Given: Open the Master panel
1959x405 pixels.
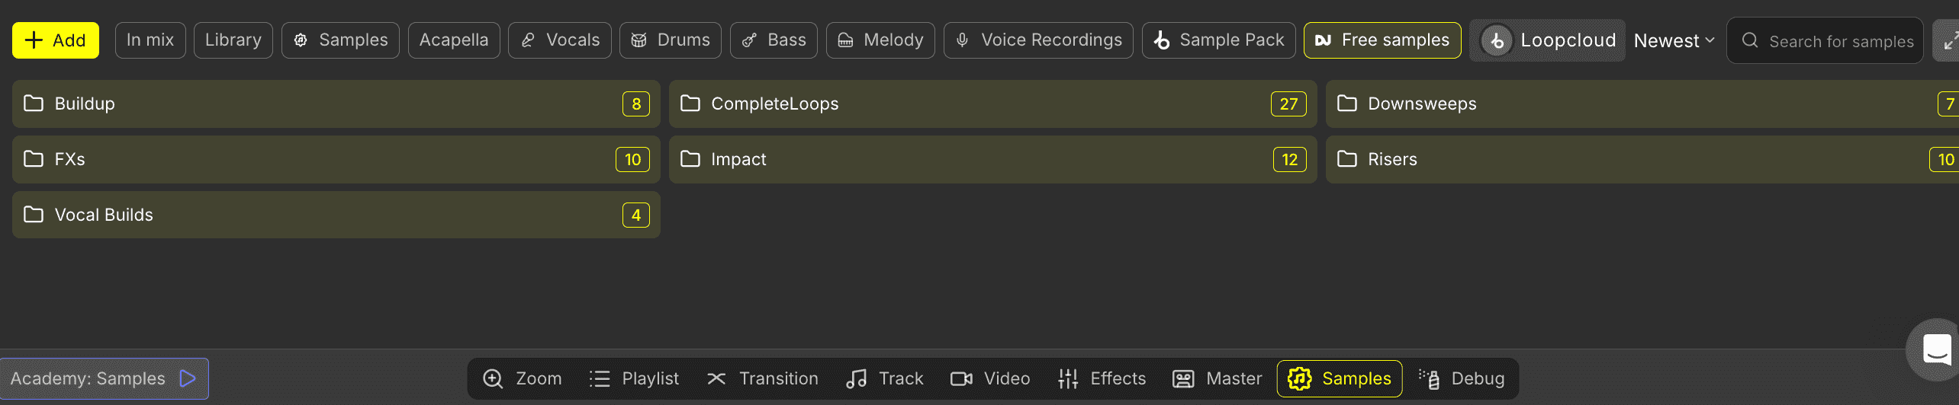Looking at the screenshot, I should click(1217, 378).
